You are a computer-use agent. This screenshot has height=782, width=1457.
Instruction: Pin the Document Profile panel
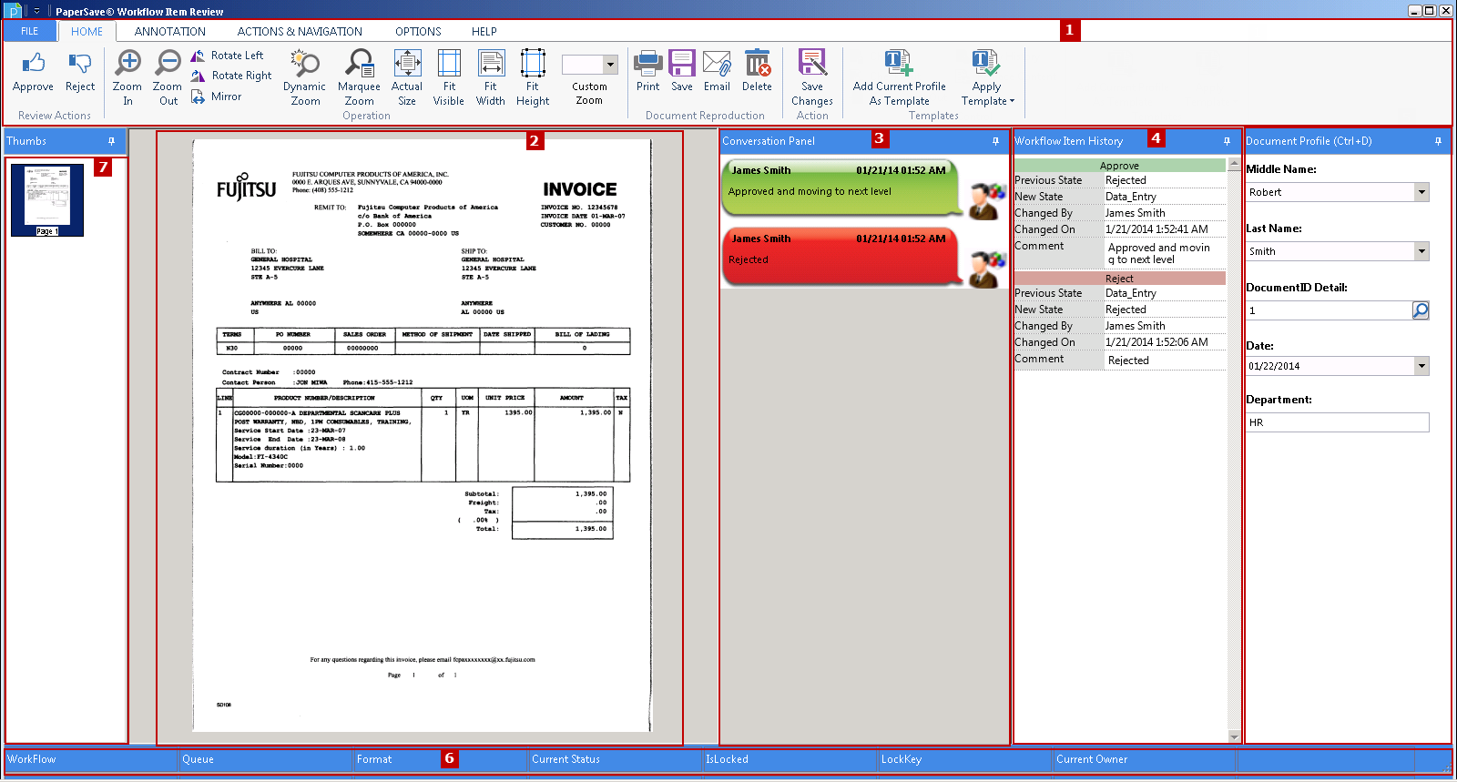[x=1439, y=141]
